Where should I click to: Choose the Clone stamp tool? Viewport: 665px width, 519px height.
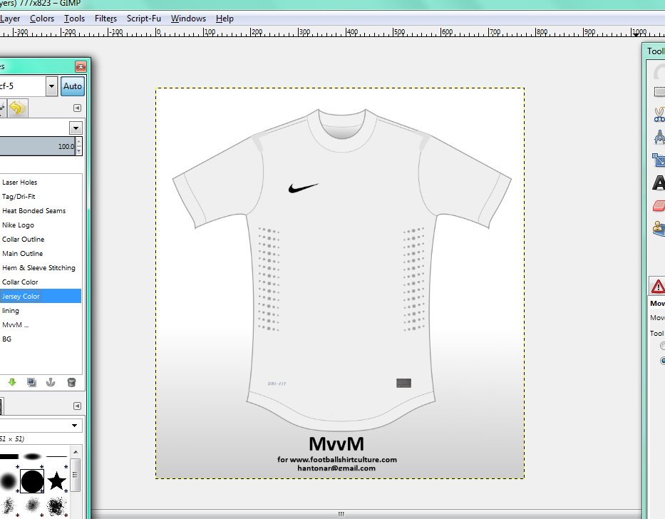(658, 229)
